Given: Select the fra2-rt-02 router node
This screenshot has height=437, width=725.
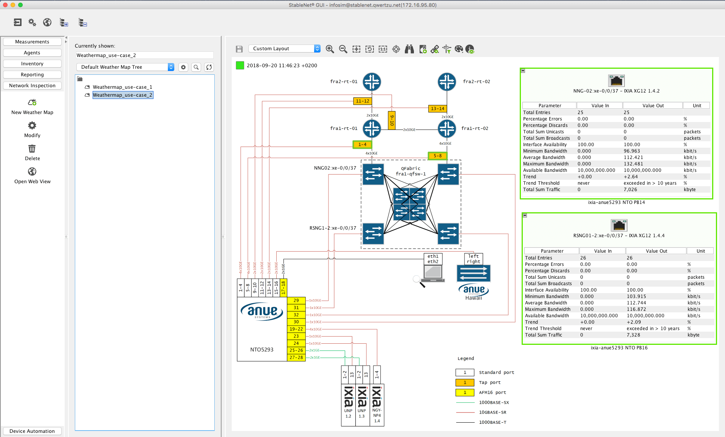Looking at the screenshot, I should (447, 82).
